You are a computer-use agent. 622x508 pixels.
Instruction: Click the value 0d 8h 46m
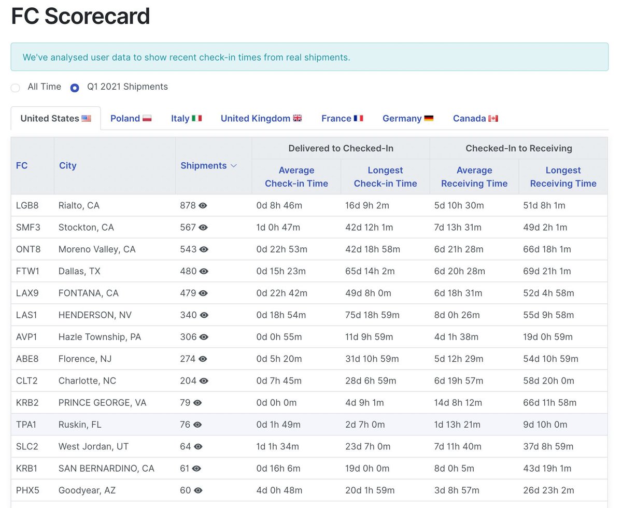pyautogui.click(x=279, y=206)
